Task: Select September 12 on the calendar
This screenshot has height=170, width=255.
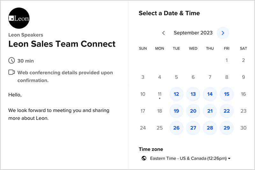Action: pos(176,94)
